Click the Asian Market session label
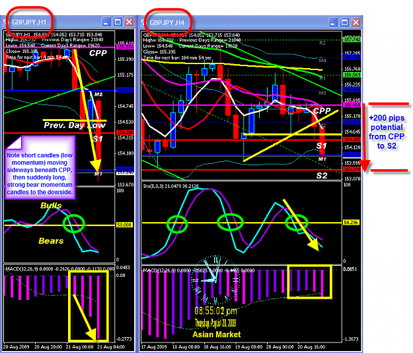This screenshot has height=353, width=413. tap(217, 334)
